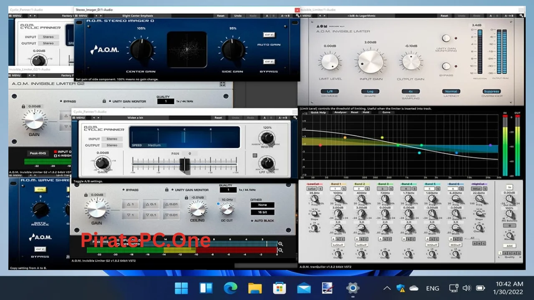Open Microsoft Edge from taskbar
The height and width of the screenshot is (300, 534).
230,288
